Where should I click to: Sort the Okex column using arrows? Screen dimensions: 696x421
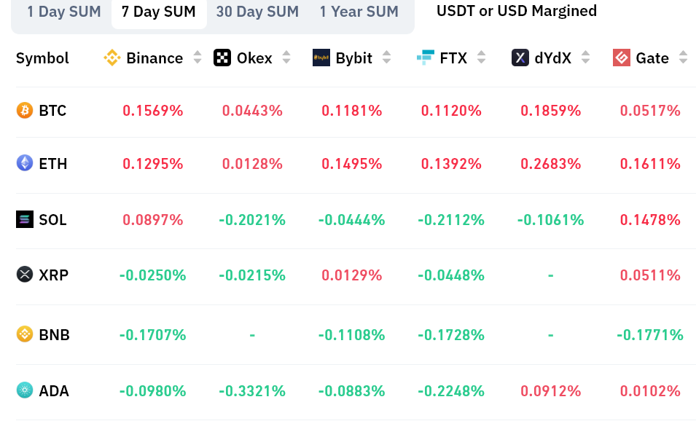pyautogui.click(x=286, y=58)
